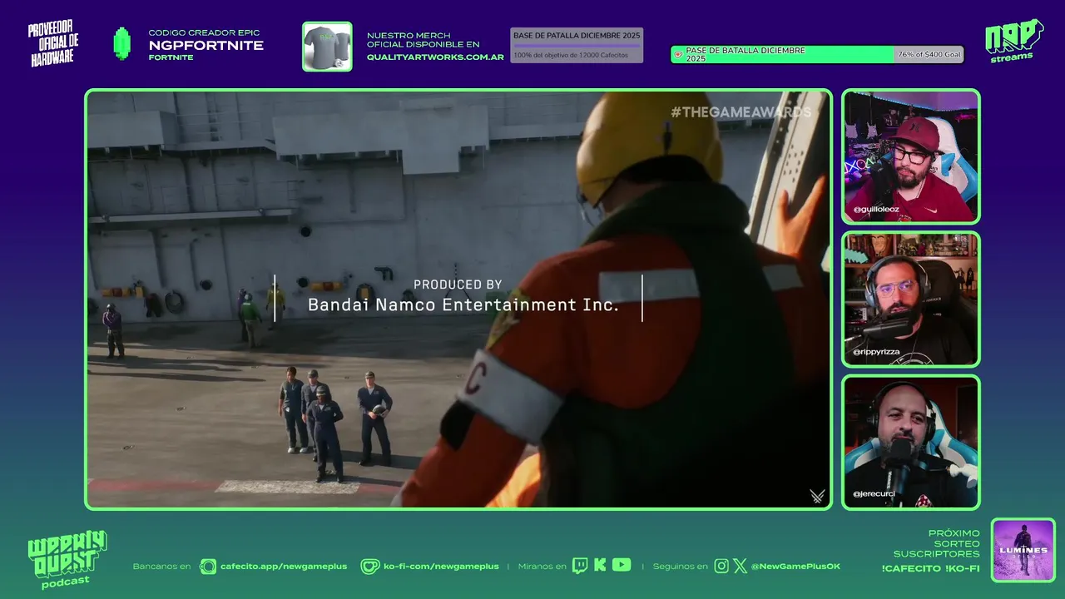Click the Kick logo icon
The image size is (1065, 599).
pyautogui.click(x=600, y=566)
